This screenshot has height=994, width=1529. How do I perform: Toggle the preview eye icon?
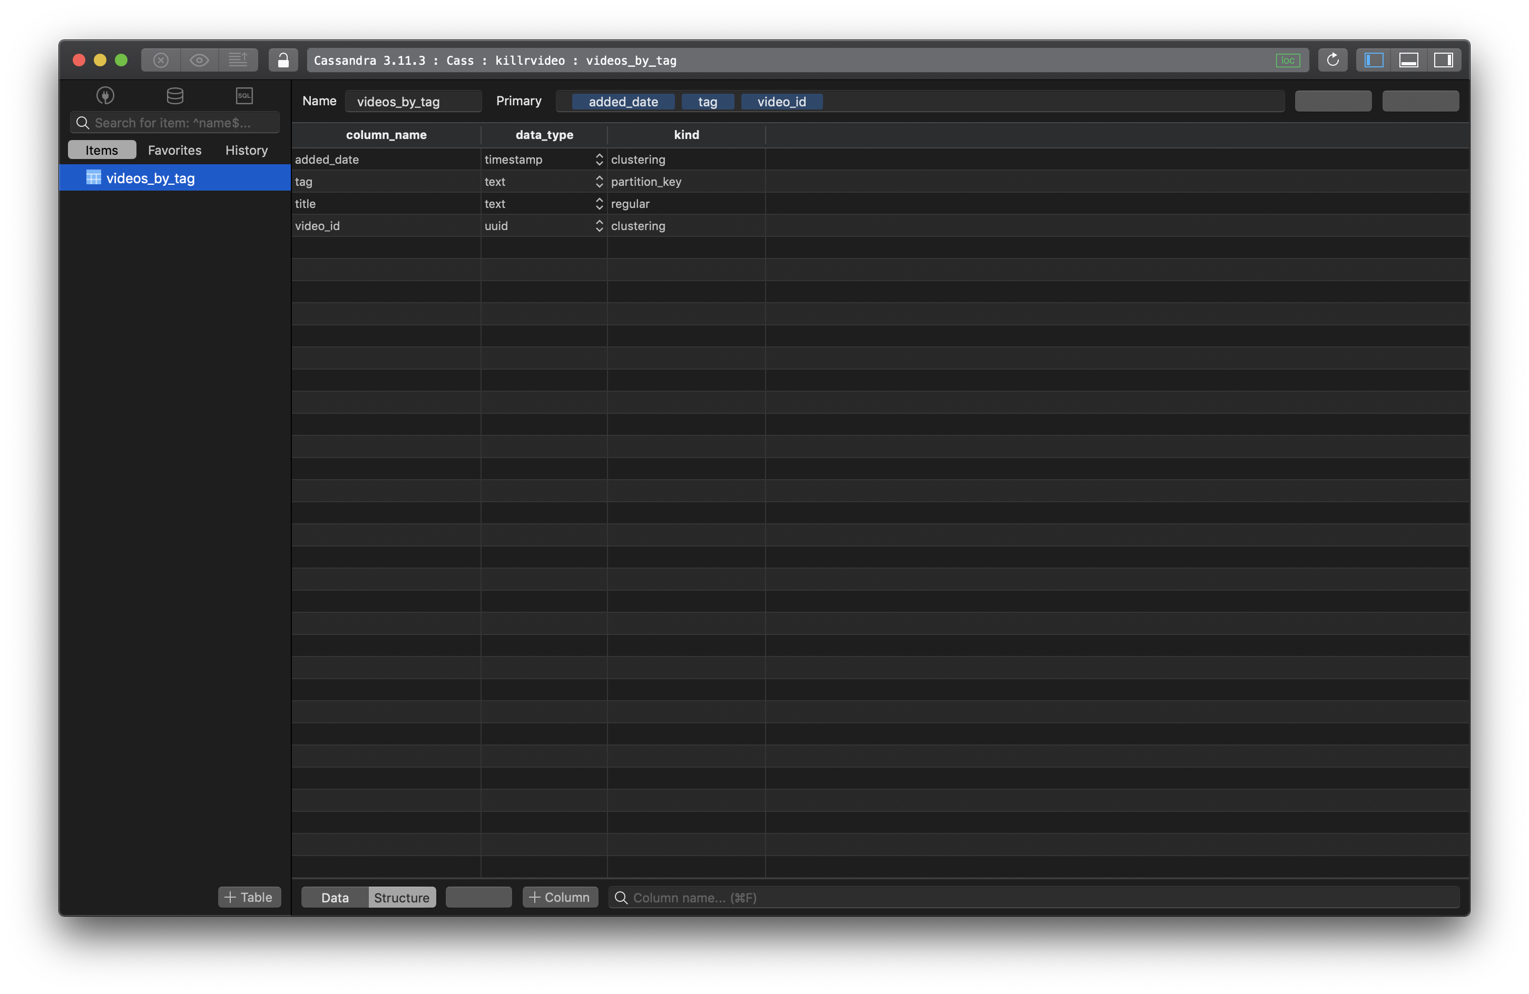point(199,61)
